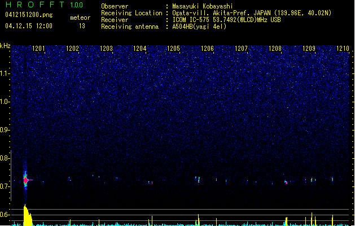
Task: Click the large yellow power peak at bottom left
Action: click(x=28, y=215)
